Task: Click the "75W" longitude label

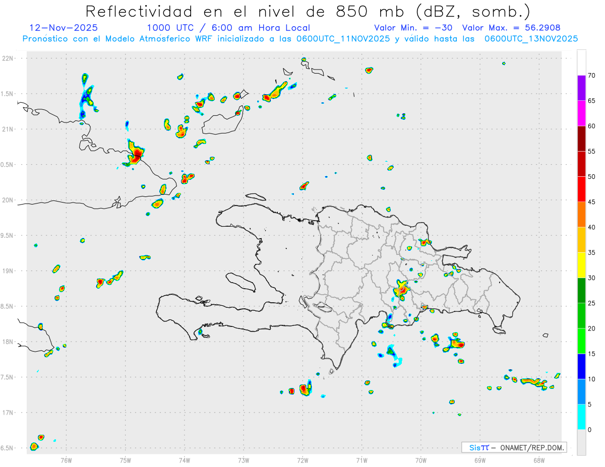Action: 126,460
